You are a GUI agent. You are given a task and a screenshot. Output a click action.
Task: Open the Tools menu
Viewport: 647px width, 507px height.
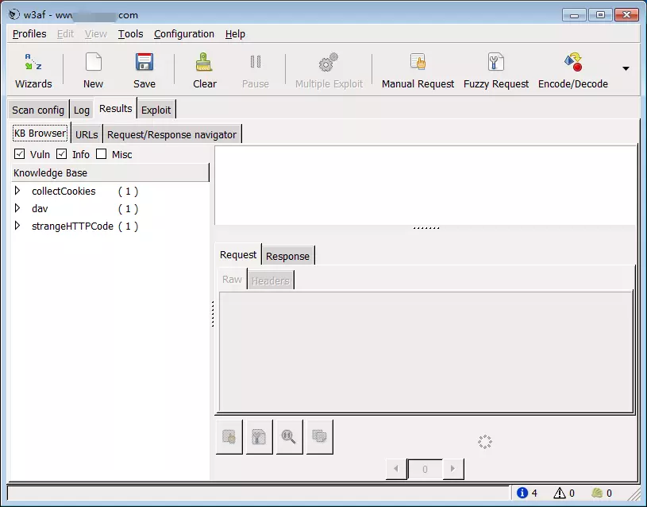(x=130, y=34)
